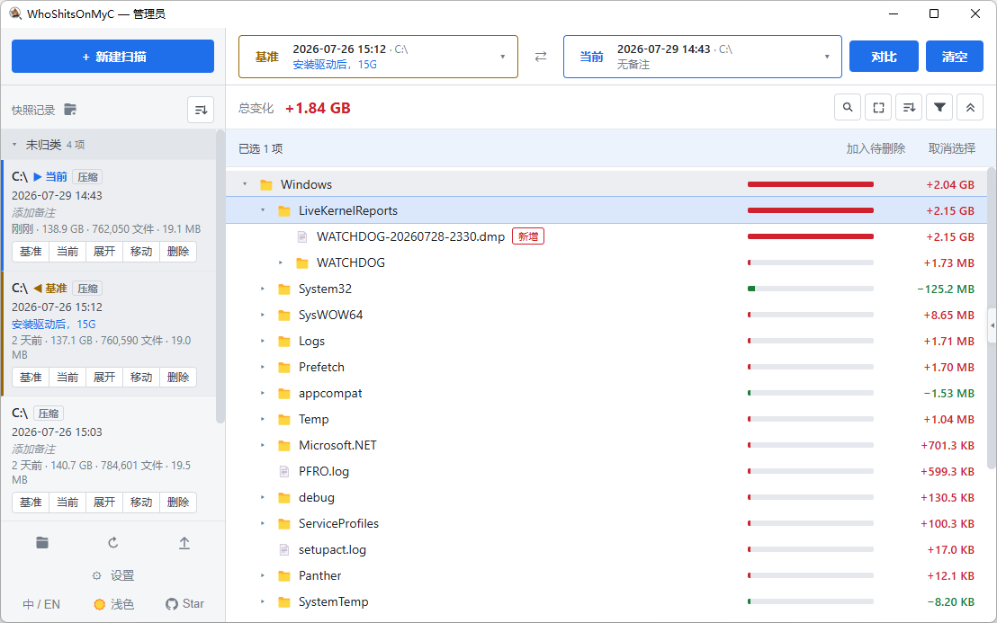Image resolution: width=997 pixels, height=623 pixels.
Task: Expand the Prefetch folder
Action: 263,367
